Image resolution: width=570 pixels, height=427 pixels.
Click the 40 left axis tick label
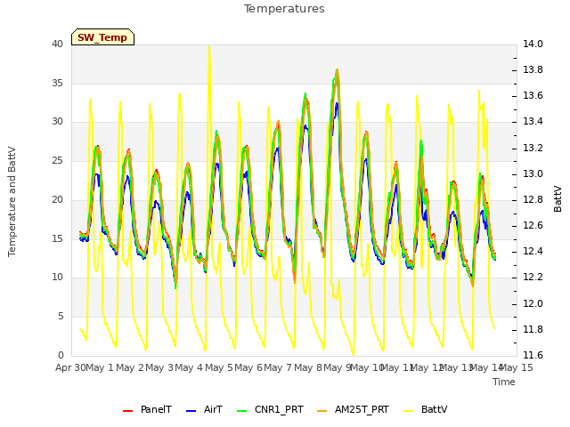57,44
